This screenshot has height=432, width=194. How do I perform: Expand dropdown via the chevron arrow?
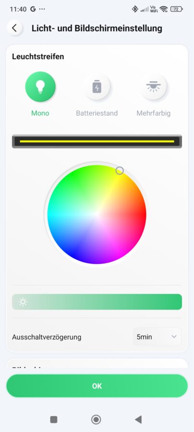point(174,336)
